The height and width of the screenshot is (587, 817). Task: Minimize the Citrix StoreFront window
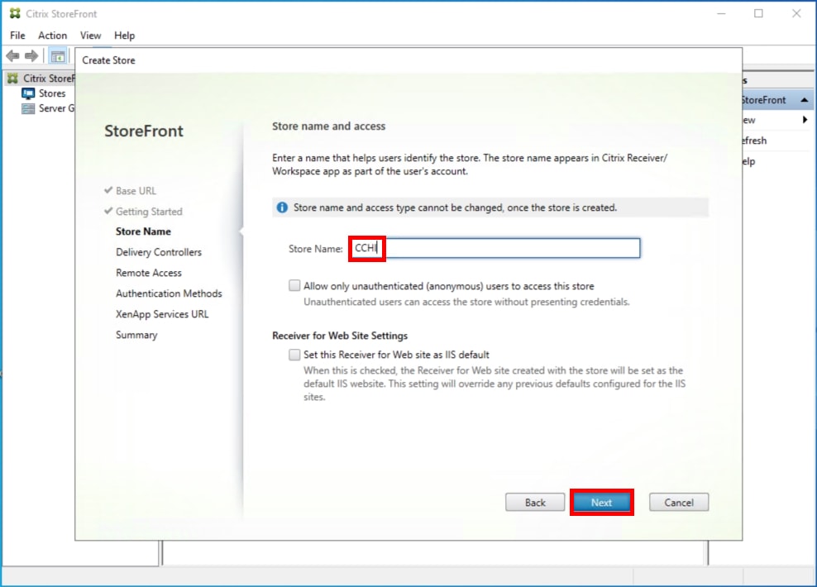pos(721,13)
